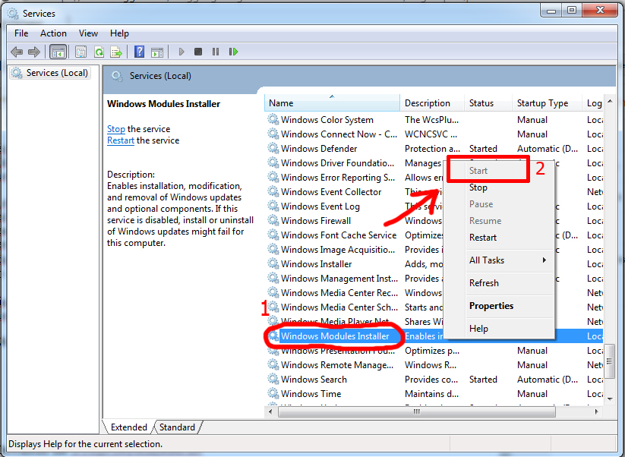Toggle Show/Hide Console Tree toolbar icon

coord(58,52)
